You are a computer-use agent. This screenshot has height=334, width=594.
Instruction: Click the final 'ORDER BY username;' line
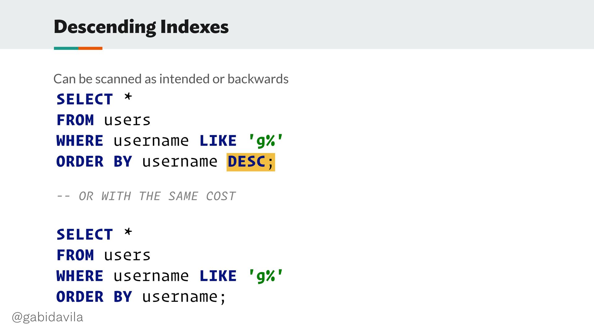click(x=141, y=297)
